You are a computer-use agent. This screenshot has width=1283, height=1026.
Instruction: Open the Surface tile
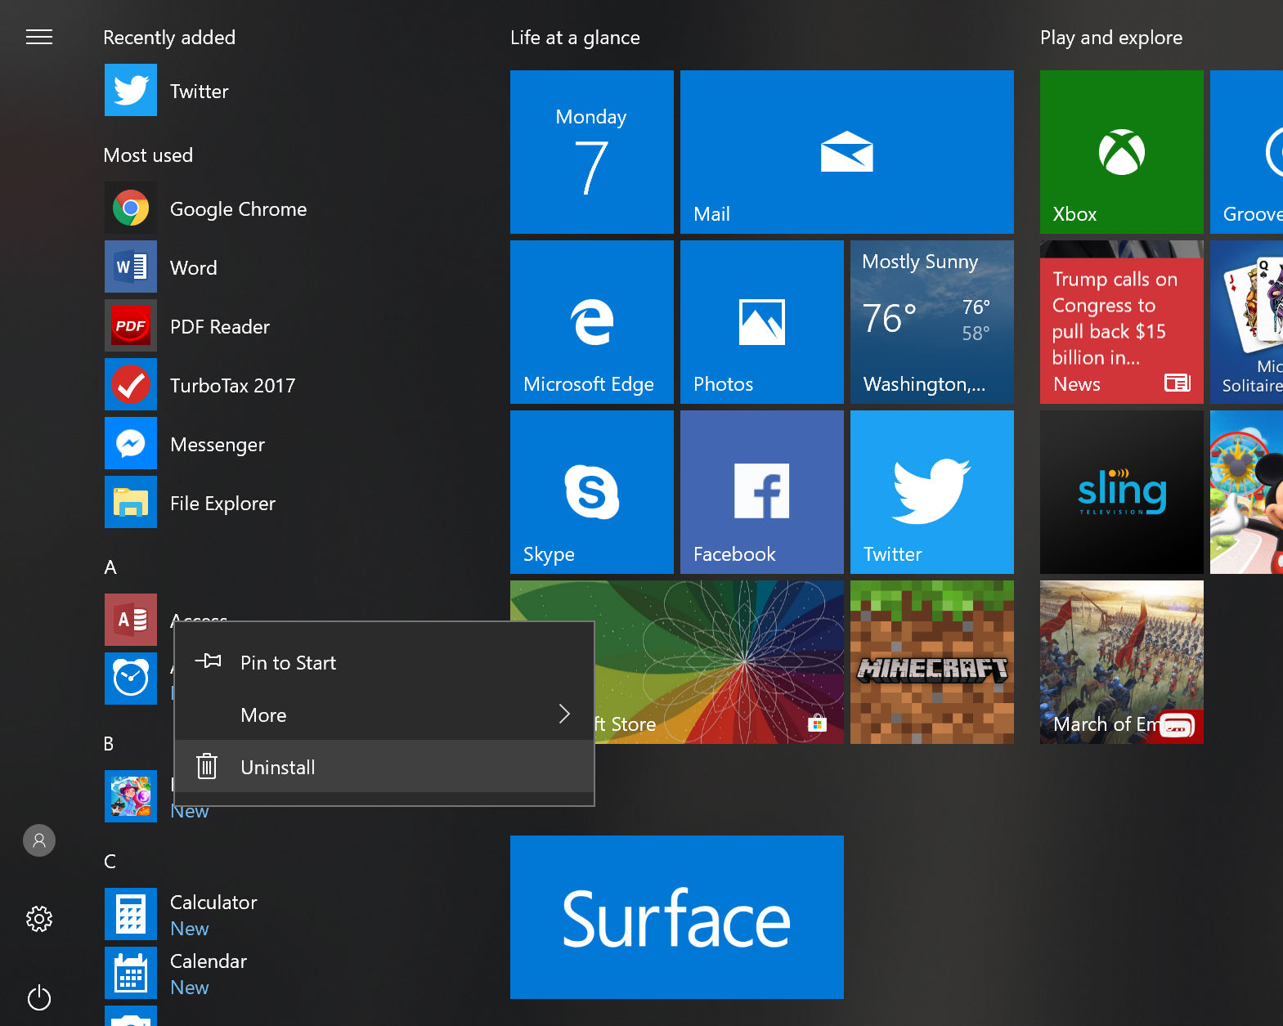coord(677,917)
